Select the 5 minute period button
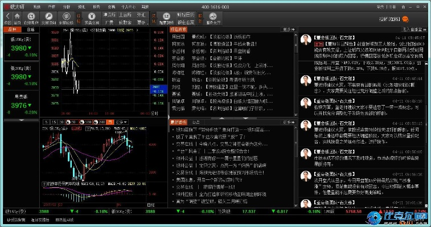This screenshot has height=227, width=431. [47, 122]
